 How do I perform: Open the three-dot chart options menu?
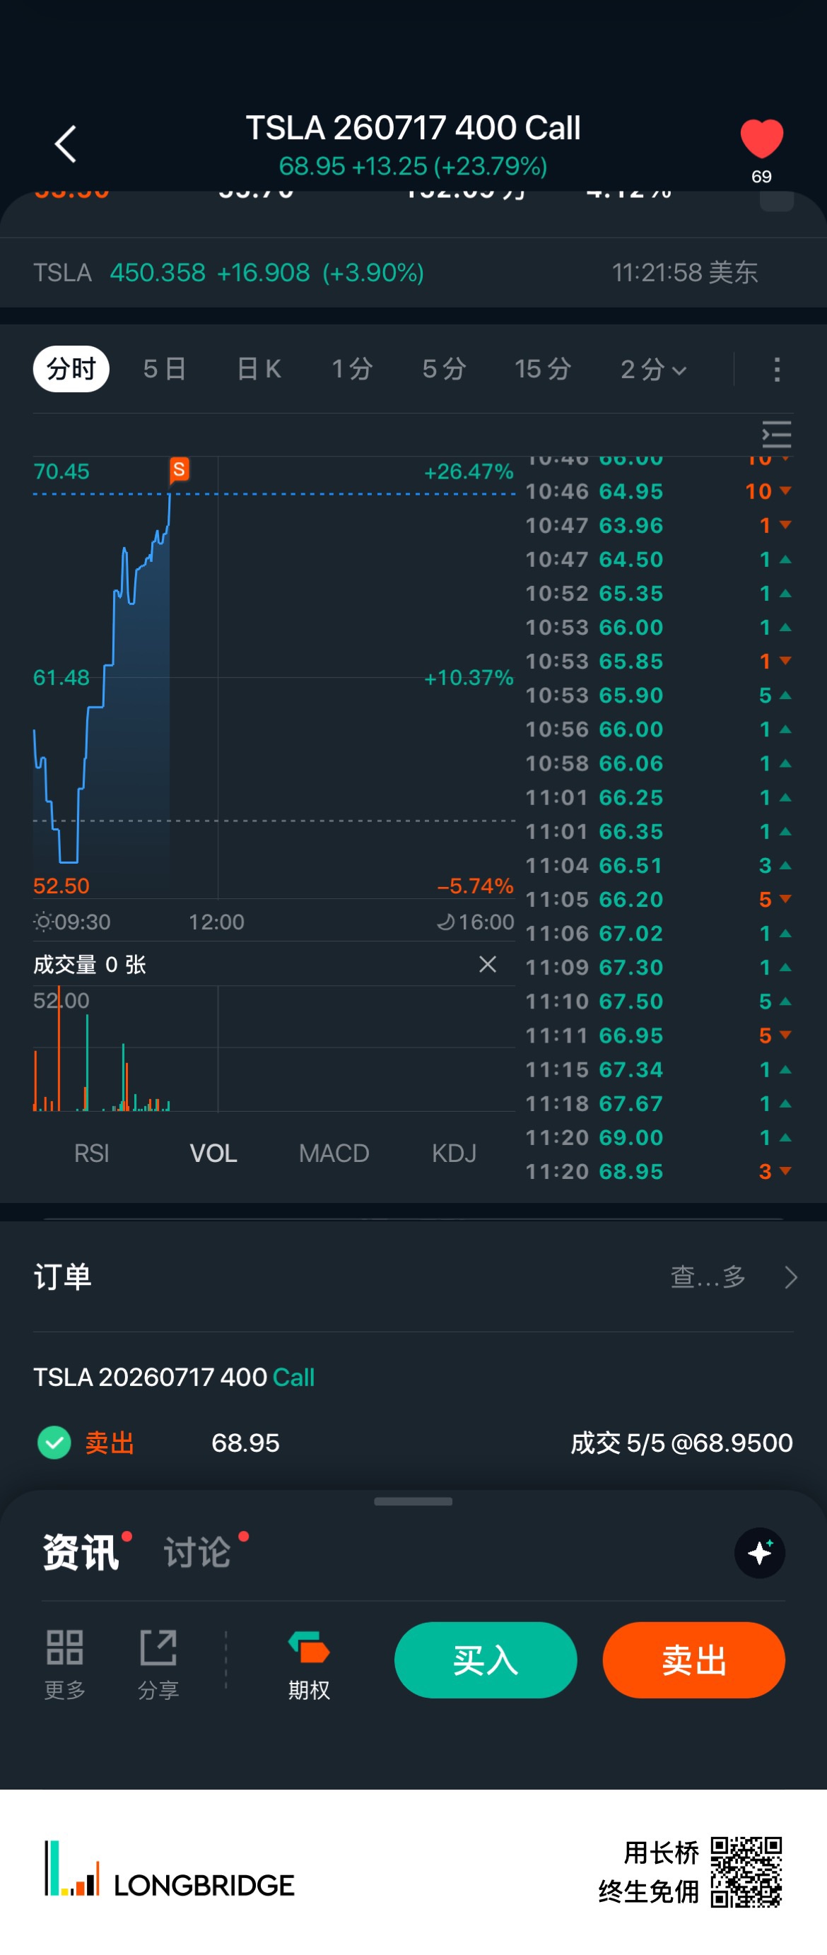776,370
